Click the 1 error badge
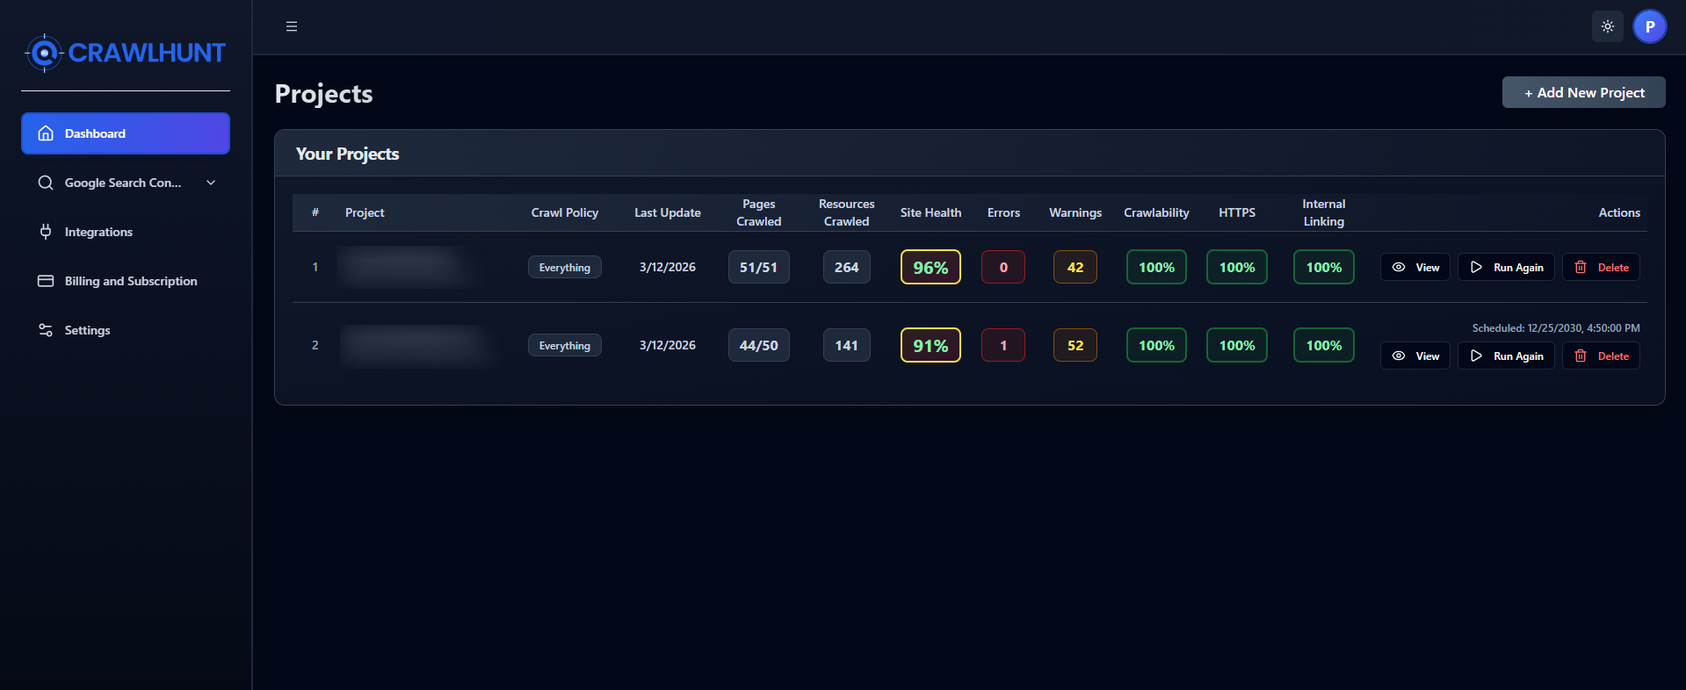This screenshot has width=1686, height=690. 1003,345
